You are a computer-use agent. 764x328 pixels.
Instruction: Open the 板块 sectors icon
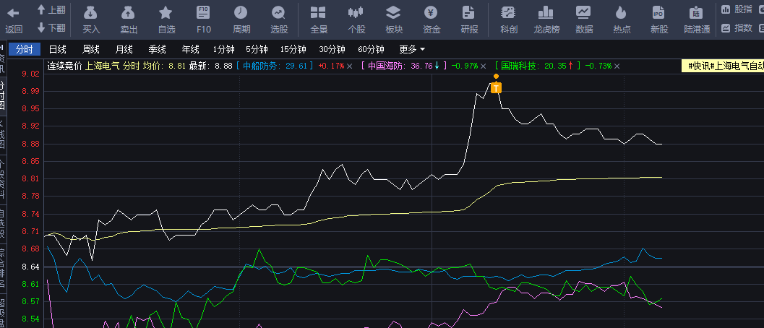pos(393,13)
